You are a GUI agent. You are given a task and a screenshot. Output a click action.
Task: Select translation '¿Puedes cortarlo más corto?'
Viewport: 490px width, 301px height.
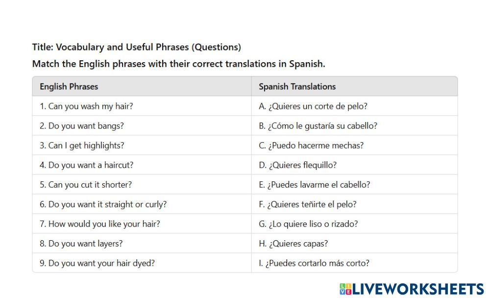(x=314, y=263)
